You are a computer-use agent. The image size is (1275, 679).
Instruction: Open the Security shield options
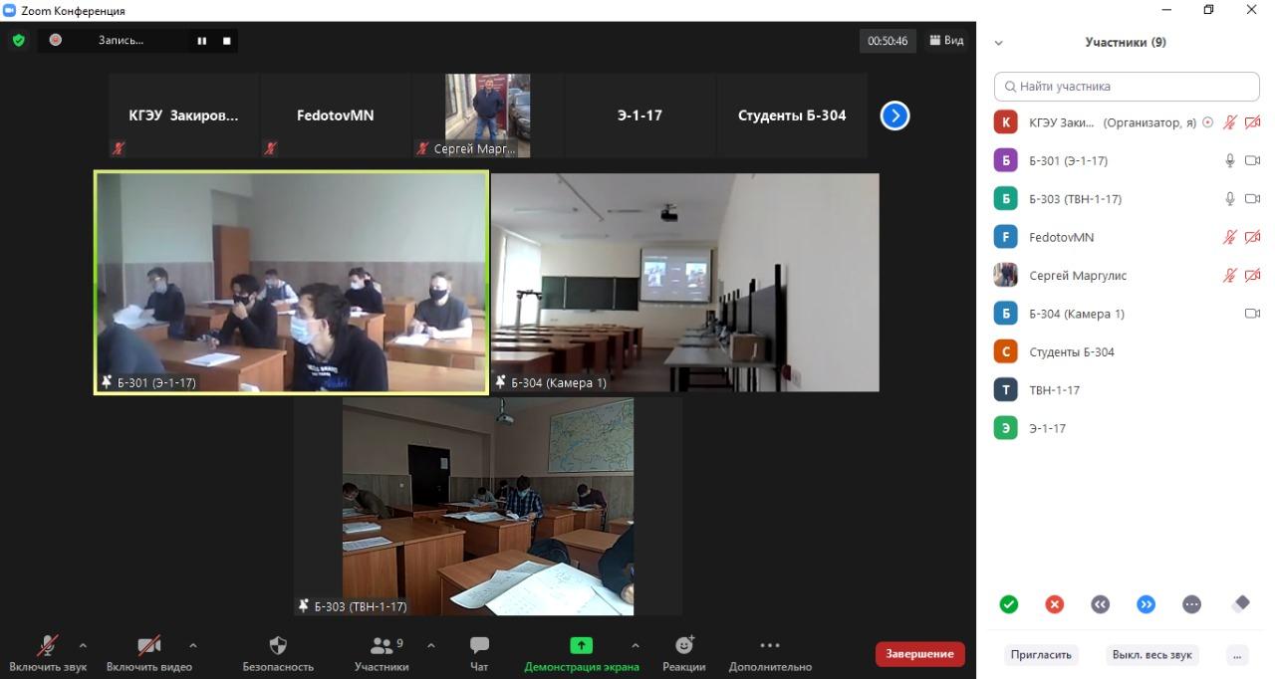278,653
